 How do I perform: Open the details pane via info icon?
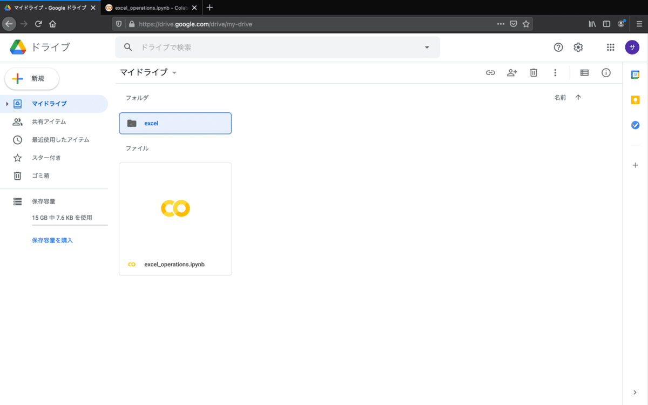coord(606,72)
